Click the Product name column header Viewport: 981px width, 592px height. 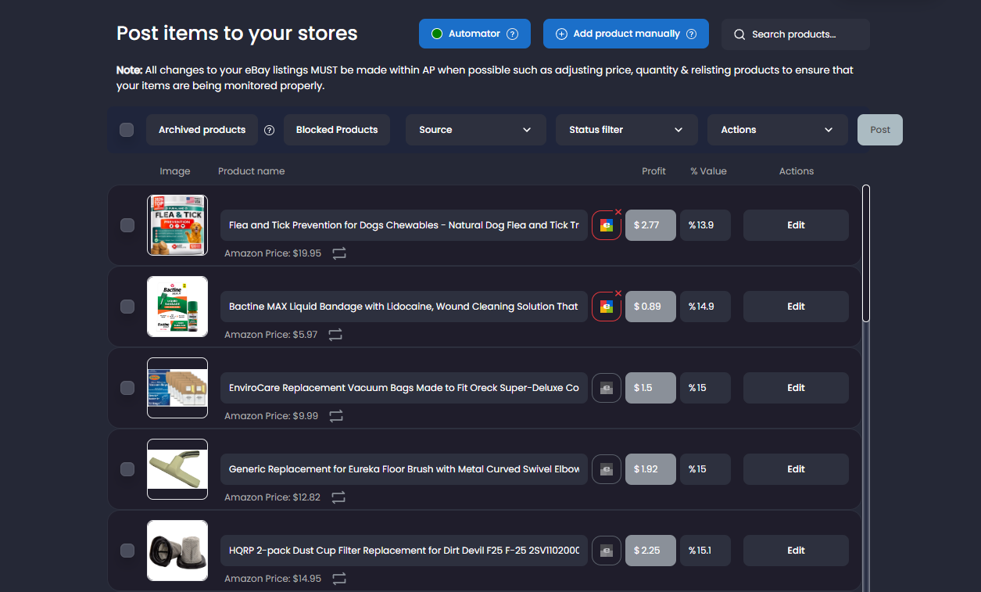[251, 171]
